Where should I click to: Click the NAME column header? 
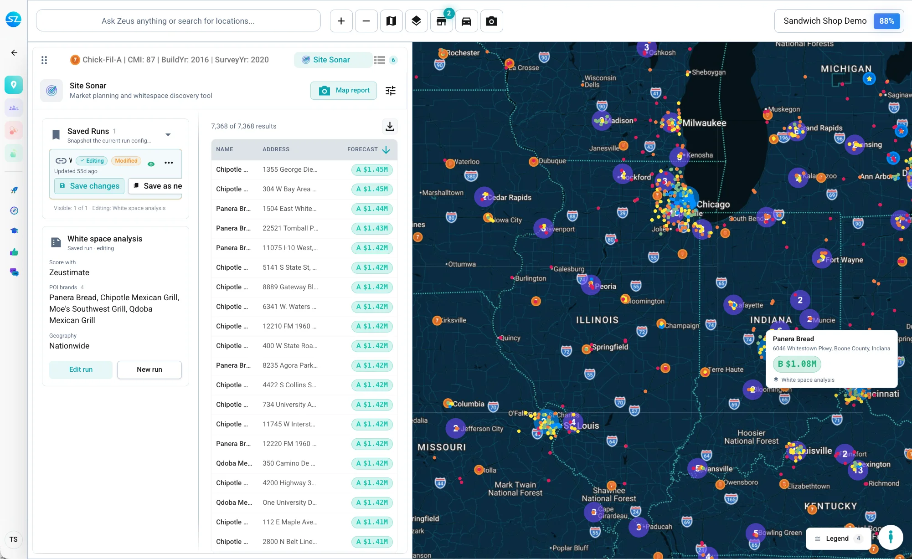pos(225,149)
